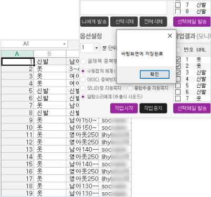Click the 전체 삭제 button
This screenshot has width=211, height=197.
pyautogui.click(x=153, y=22)
